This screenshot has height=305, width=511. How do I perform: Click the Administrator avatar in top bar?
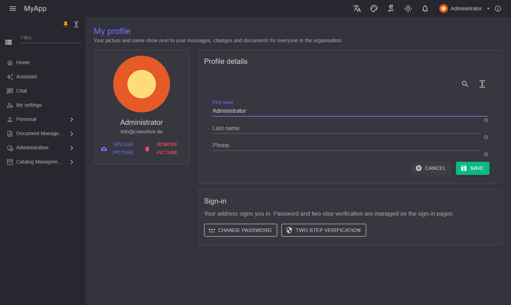click(x=444, y=9)
